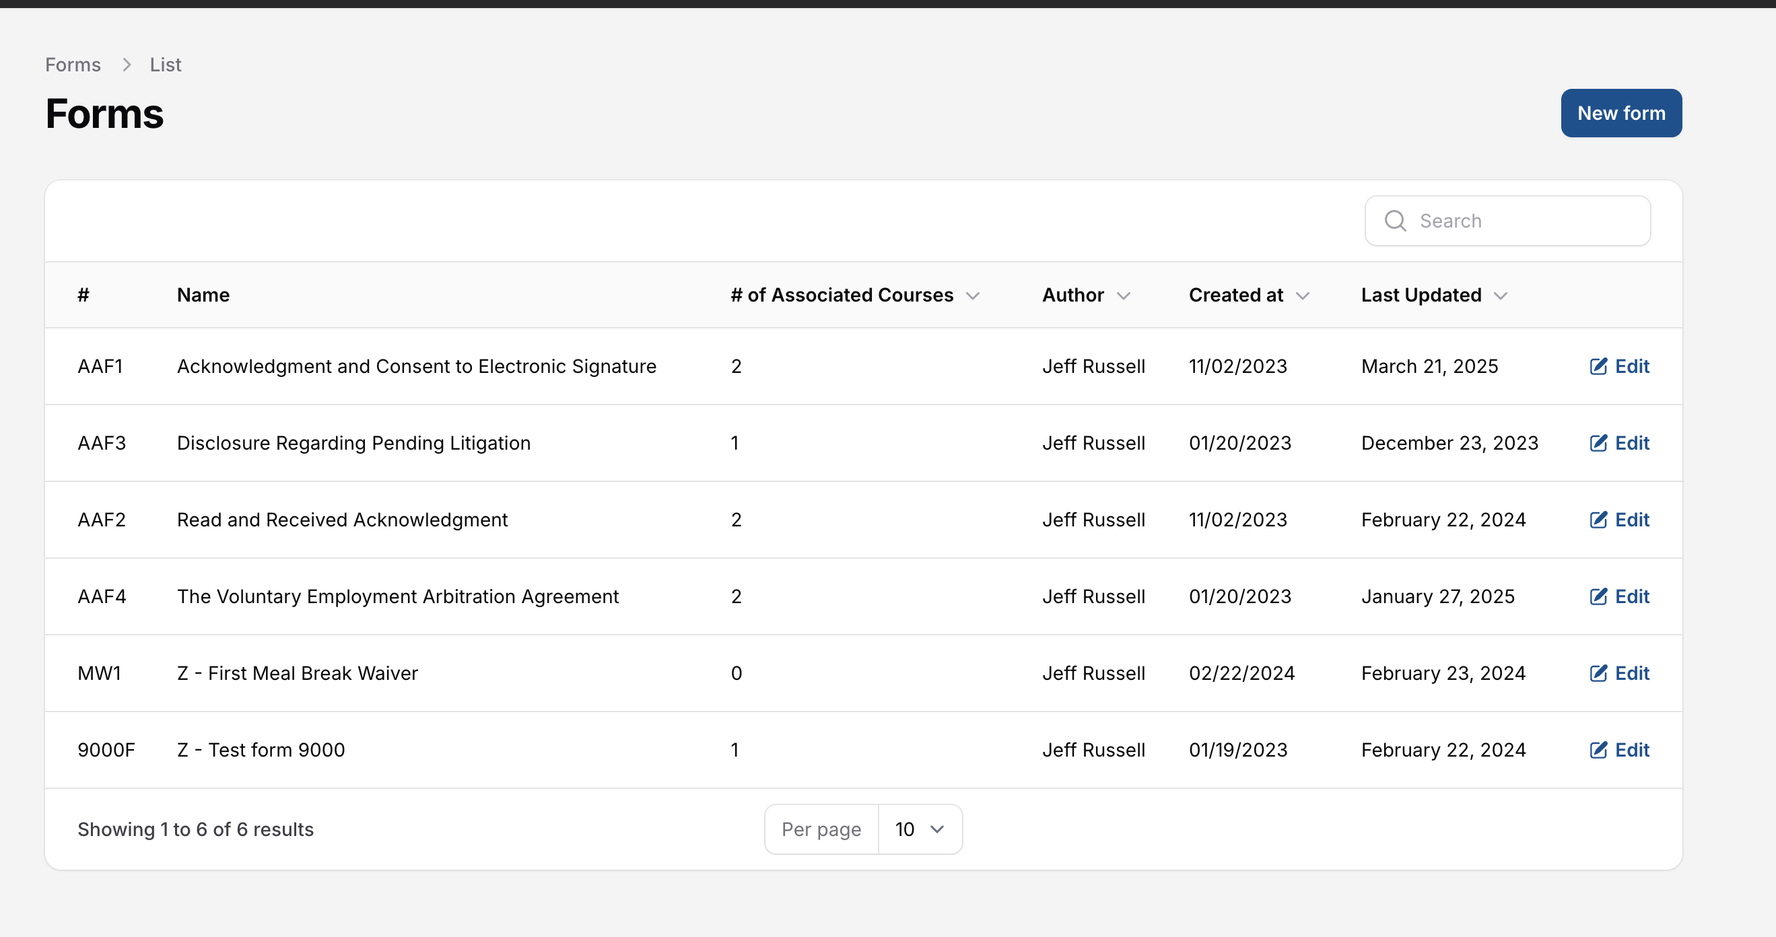Click the New form button
Screen dimensions: 1776x937
(x=1620, y=113)
